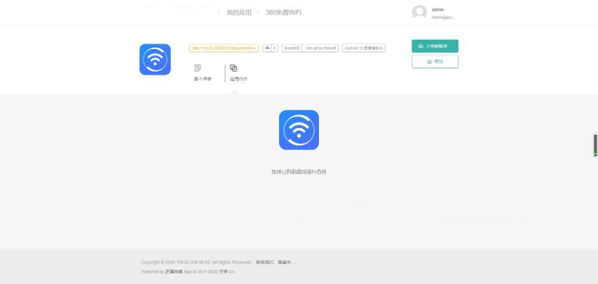Image resolution: width=598 pixels, height=284 pixels.
Task: Switch to the 基本信息 tab
Action: [202, 79]
